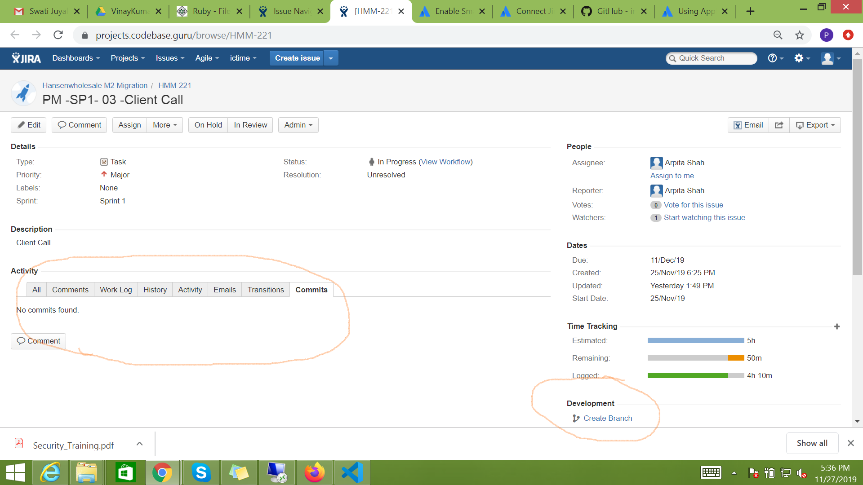
Task: Expand the Admin dropdown
Action: tap(298, 125)
